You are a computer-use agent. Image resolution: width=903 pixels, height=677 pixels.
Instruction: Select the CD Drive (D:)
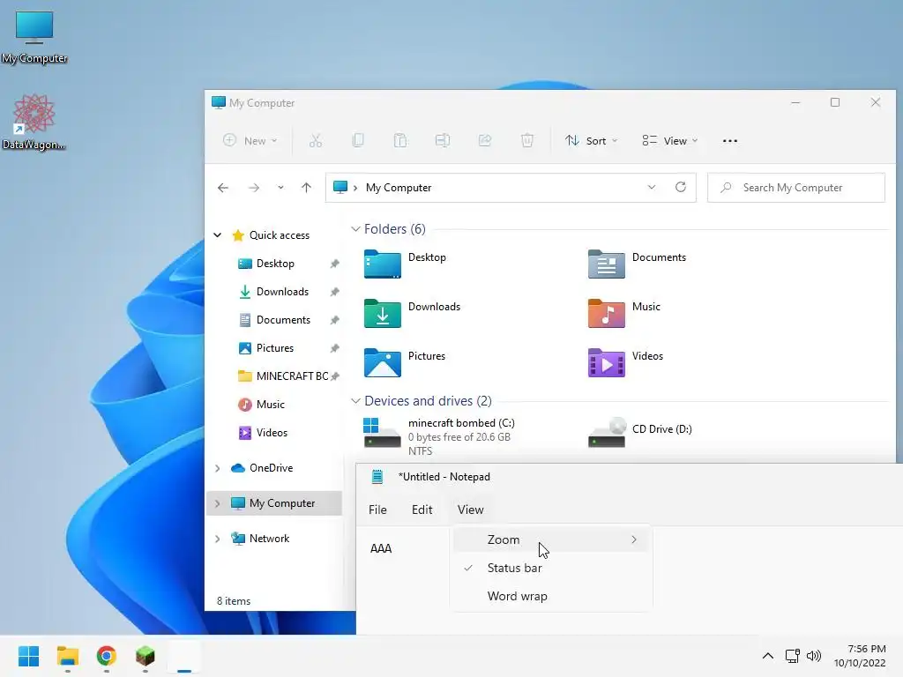coord(640,432)
